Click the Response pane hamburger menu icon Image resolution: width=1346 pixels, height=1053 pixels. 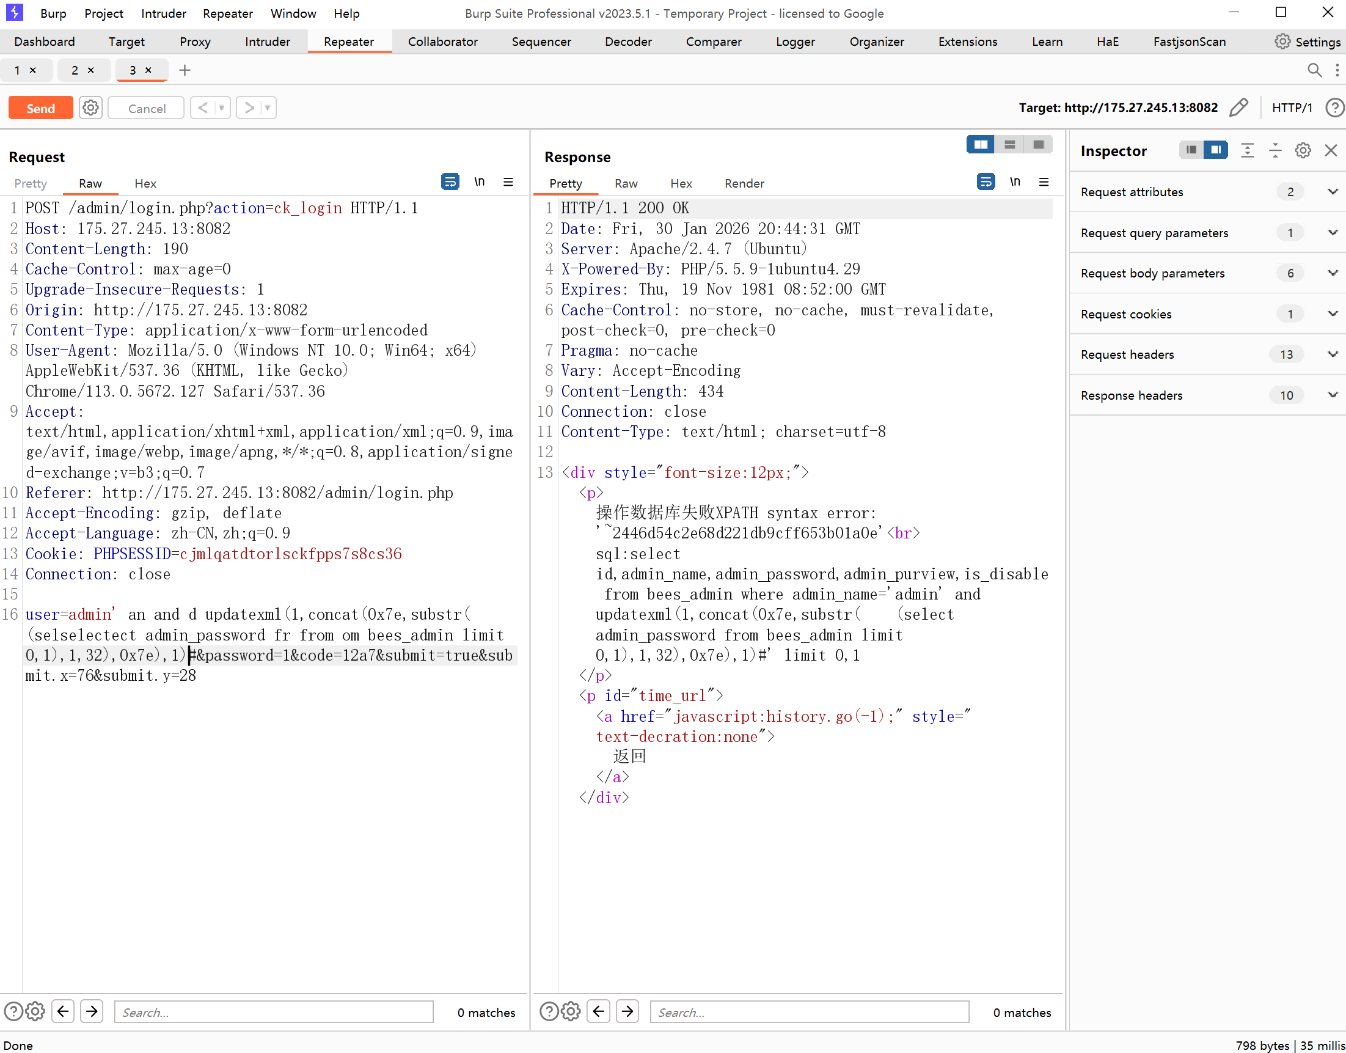click(1044, 182)
